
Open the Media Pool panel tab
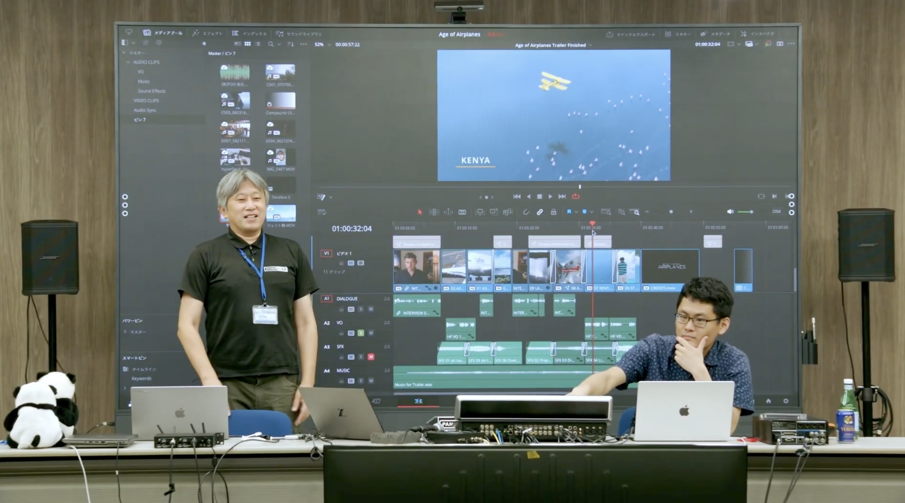pos(163,33)
